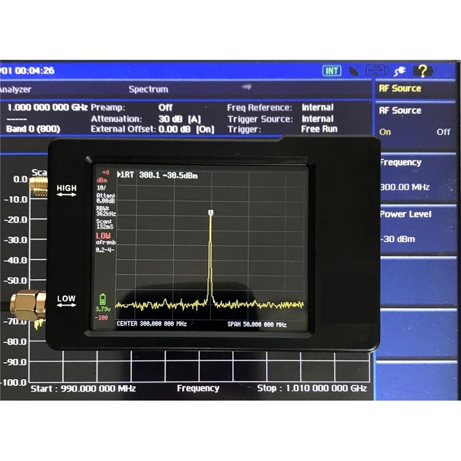Tap the RBW 362kHz setting on handheld

[x=106, y=211]
